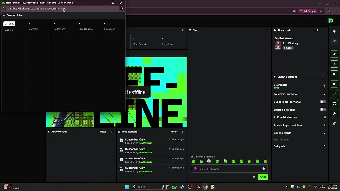Screen dimensions: 340x191
Task: Toggle Emotes-only chat switch
Action: 323,110
